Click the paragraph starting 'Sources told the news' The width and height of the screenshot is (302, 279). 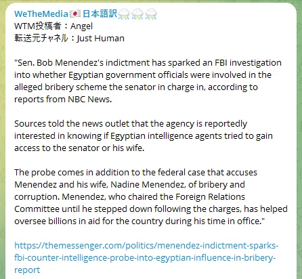144,135
